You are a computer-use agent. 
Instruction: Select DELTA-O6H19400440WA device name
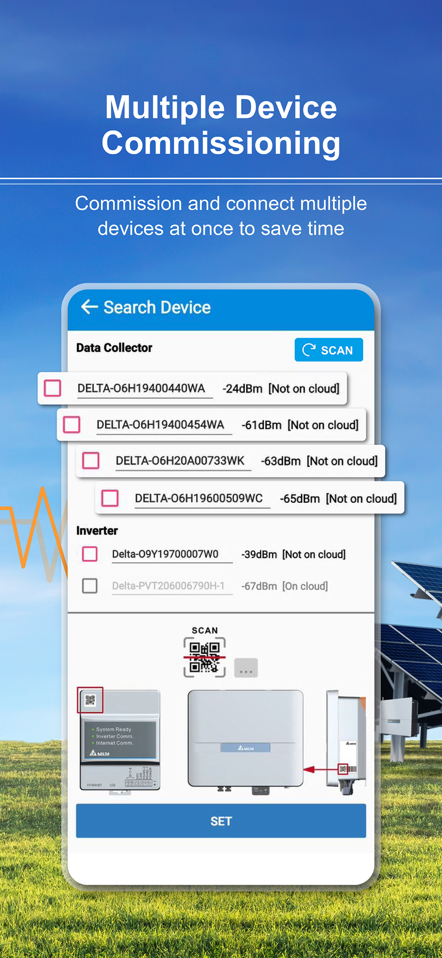tap(141, 388)
